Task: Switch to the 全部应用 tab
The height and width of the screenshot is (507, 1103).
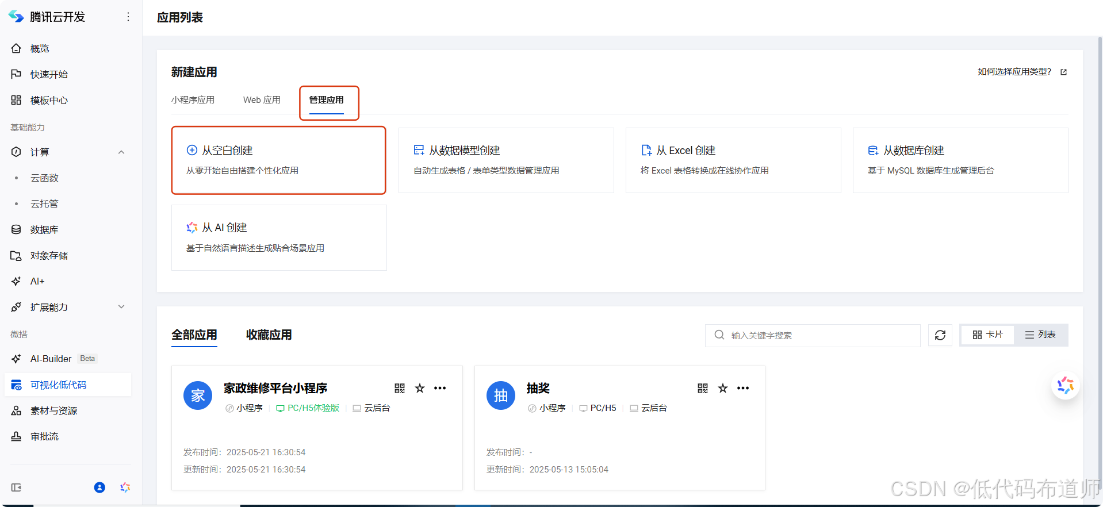Action: click(194, 335)
